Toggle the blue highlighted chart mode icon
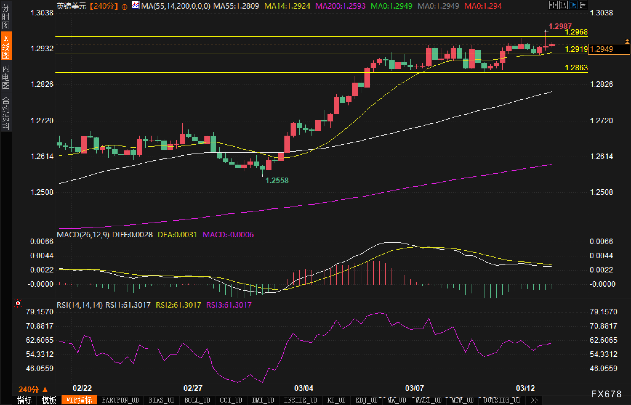The width and height of the screenshot is (631, 405). coord(573,5)
